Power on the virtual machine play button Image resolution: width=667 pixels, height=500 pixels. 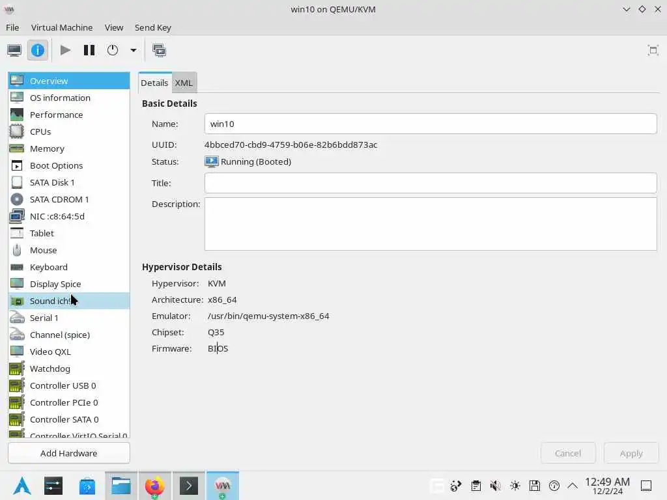point(65,50)
